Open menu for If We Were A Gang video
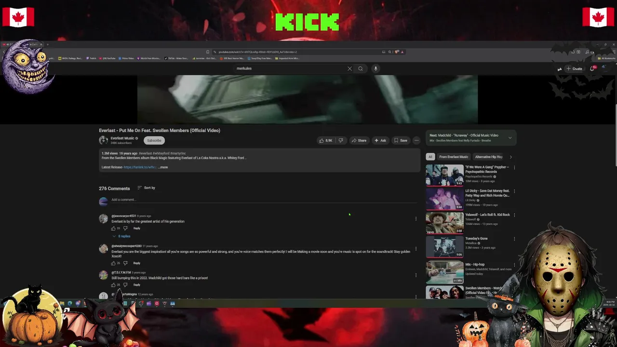The height and width of the screenshot is (347, 617). (x=514, y=168)
